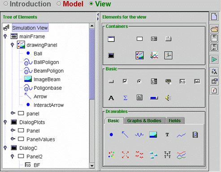221x172 pixels.
Task: Collapse the DialogPlots tree node
Action: [5, 122]
